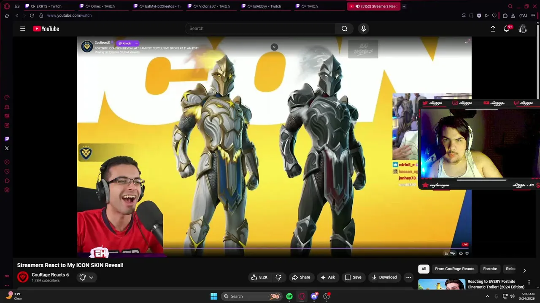
Task: Open YouTube account avatar menu
Action: pos(523,29)
